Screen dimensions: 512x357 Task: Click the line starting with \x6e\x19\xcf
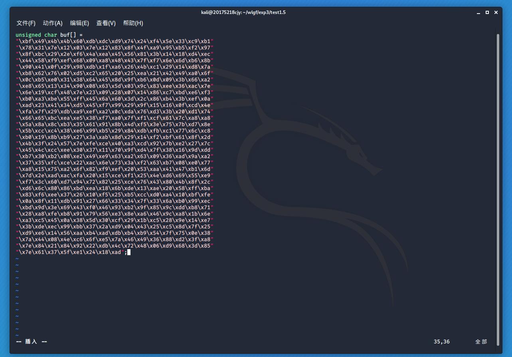(x=115, y=93)
